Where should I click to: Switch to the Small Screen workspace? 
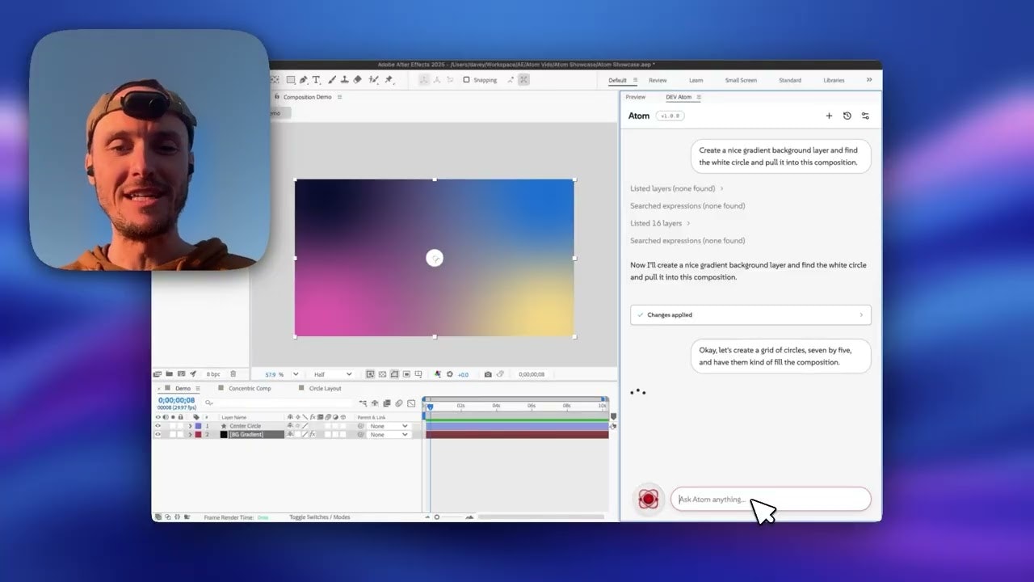pos(741,80)
